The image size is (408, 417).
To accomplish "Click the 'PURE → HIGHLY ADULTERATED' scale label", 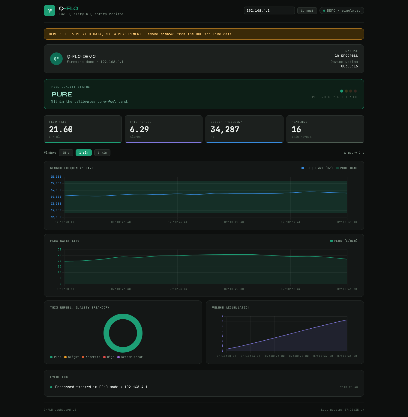I will tap(334, 97).
